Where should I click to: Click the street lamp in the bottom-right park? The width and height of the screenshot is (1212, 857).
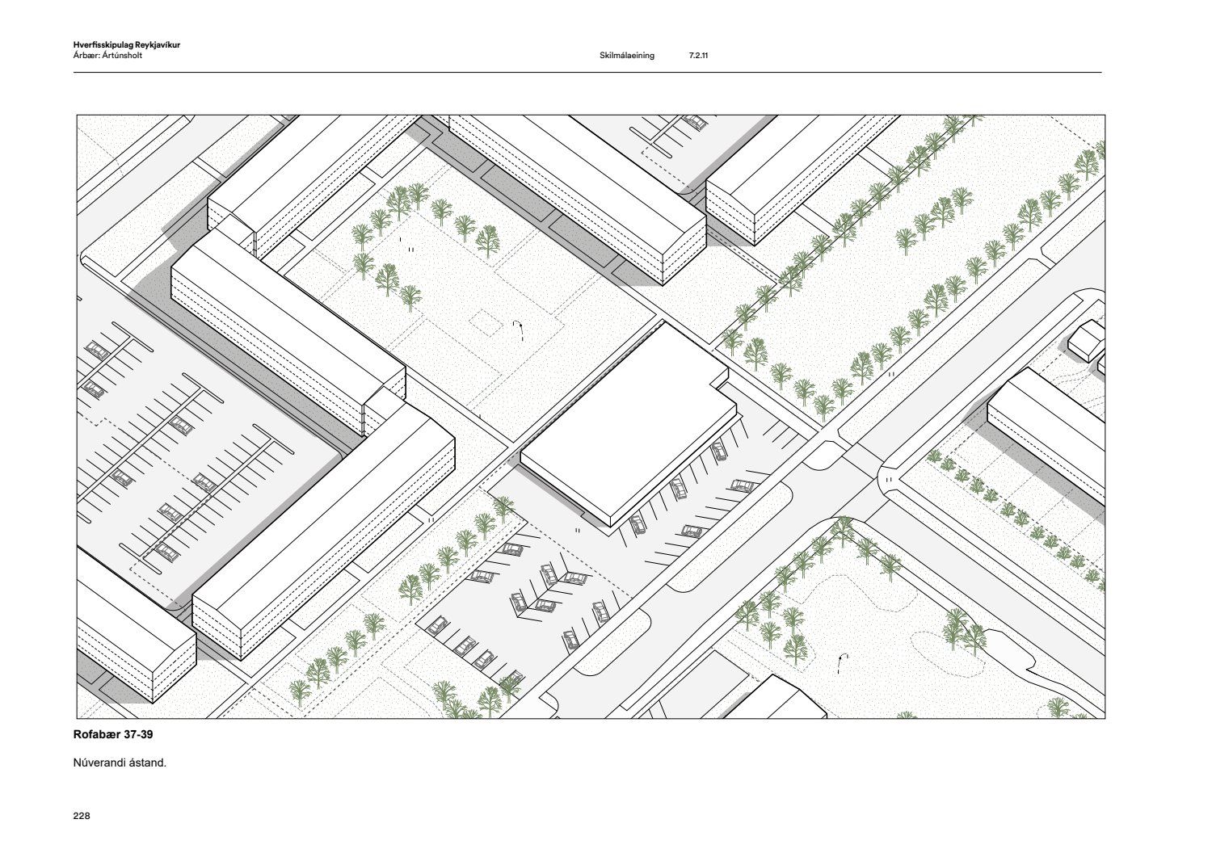tap(843, 662)
